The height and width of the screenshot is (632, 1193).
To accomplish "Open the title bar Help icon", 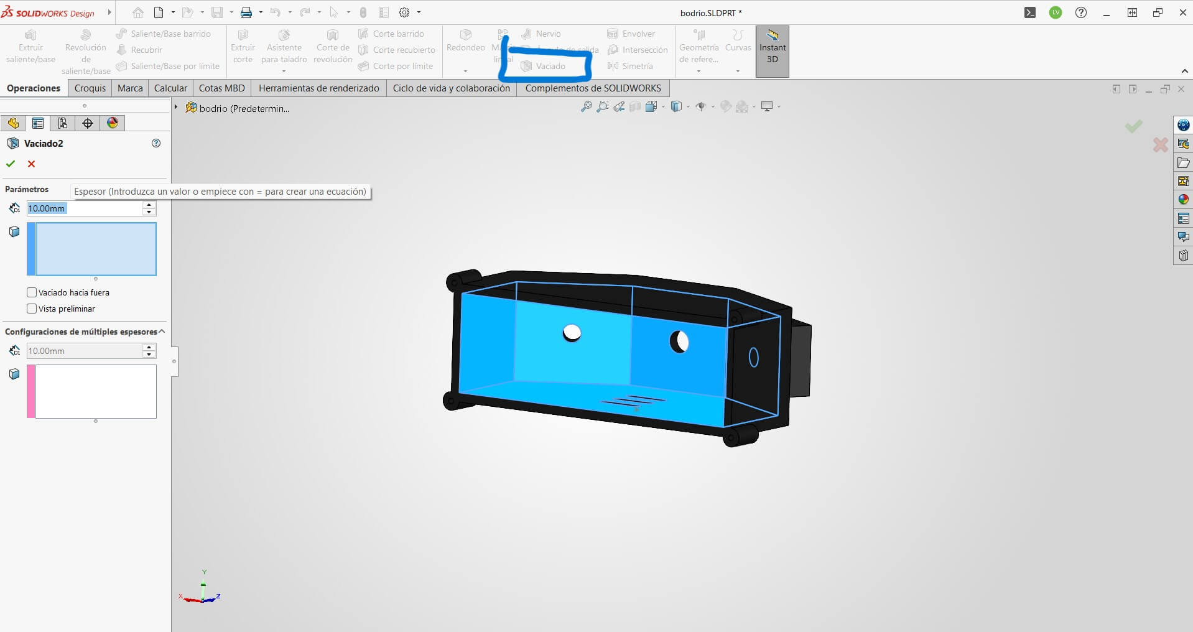I will pos(1081,12).
